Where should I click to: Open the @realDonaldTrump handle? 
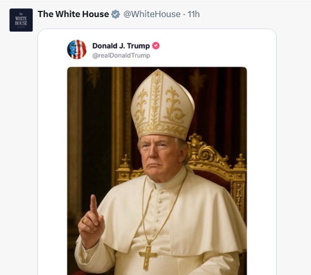[121, 56]
